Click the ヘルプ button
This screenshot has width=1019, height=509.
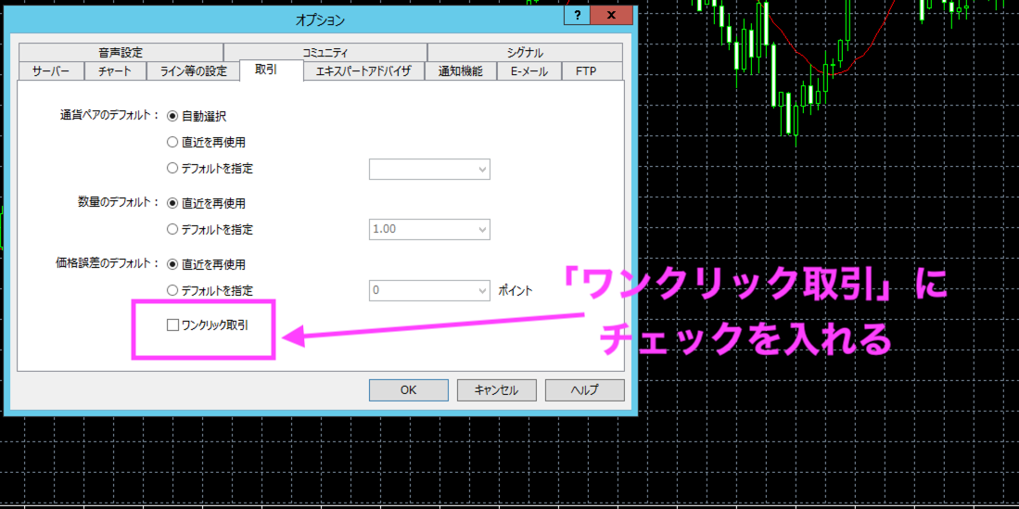coord(584,390)
